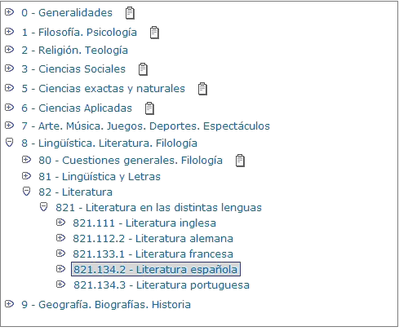Image resolution: width=399 pixels, height=331 pixels.
Task: Expand the 9 - Geografía. Biografías. Historia node
Action: (9, 304)
